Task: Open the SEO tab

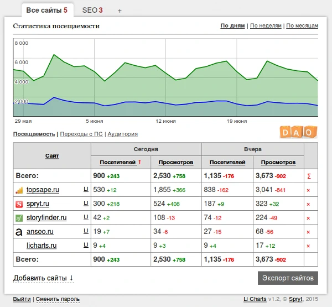Action: coord(92,10)
